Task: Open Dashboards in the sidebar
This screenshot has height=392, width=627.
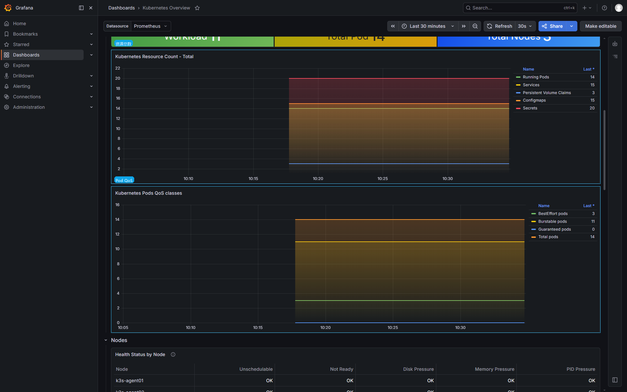Action: point(26,55)
